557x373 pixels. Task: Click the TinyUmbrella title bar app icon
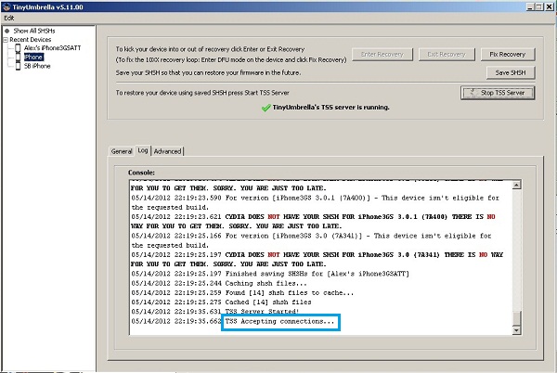pyautogui.click(x=6, y=6)
